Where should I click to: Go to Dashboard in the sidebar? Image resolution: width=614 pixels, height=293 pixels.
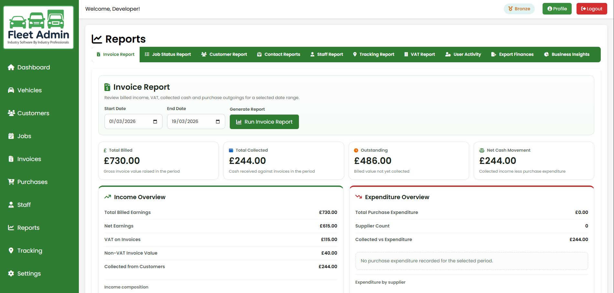point(34,67)
